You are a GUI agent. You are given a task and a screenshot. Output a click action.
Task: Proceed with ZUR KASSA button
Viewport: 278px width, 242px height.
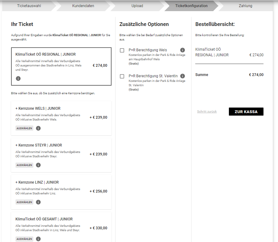(x=246, y=112)
